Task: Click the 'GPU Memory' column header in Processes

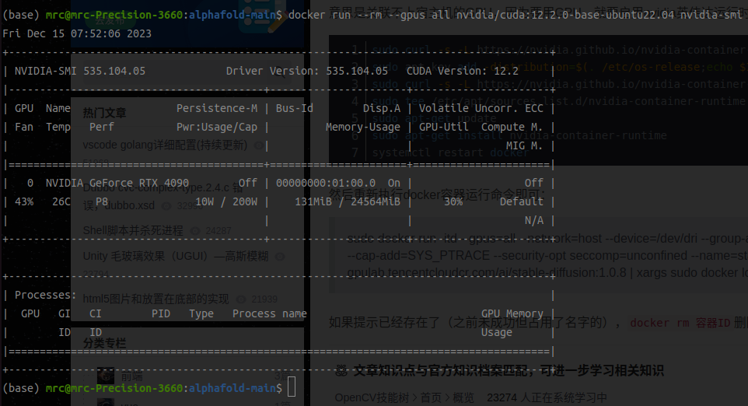Action: (512, 314)
